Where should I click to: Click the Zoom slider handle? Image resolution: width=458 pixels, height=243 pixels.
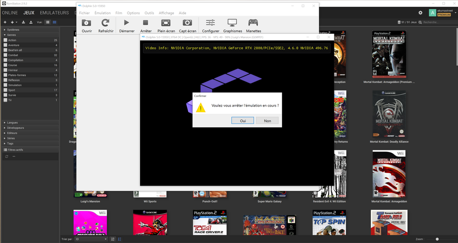pos(437,239)
